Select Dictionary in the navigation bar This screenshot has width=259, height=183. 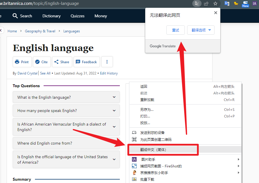[51, 16]
